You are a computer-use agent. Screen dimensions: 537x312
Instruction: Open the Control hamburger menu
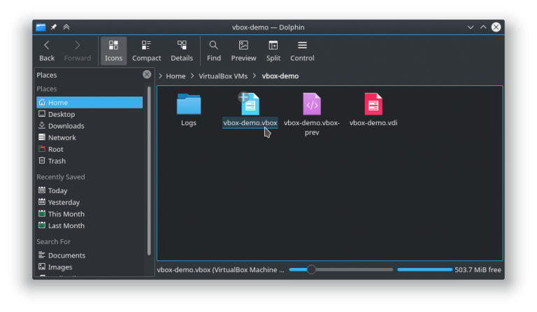pos(302,51)
